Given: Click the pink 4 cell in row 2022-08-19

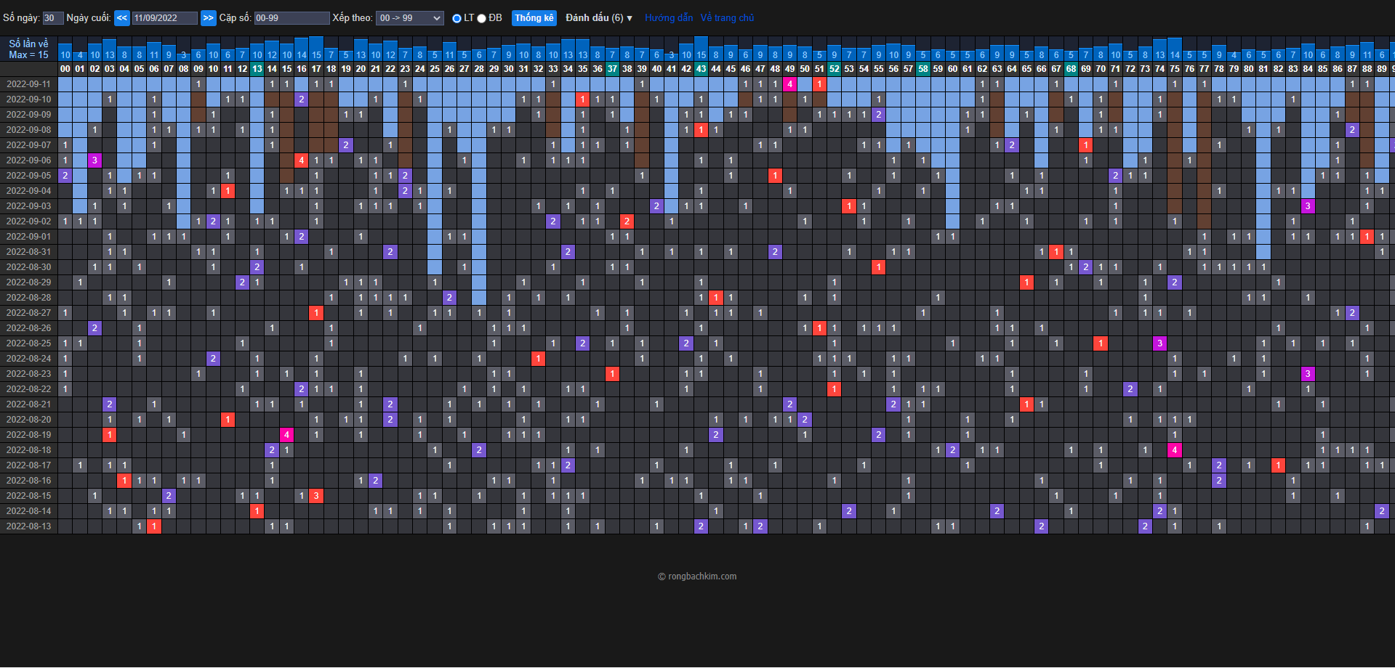Looking at the screenshot, I should pyautogui.click(x=287, y=435).
